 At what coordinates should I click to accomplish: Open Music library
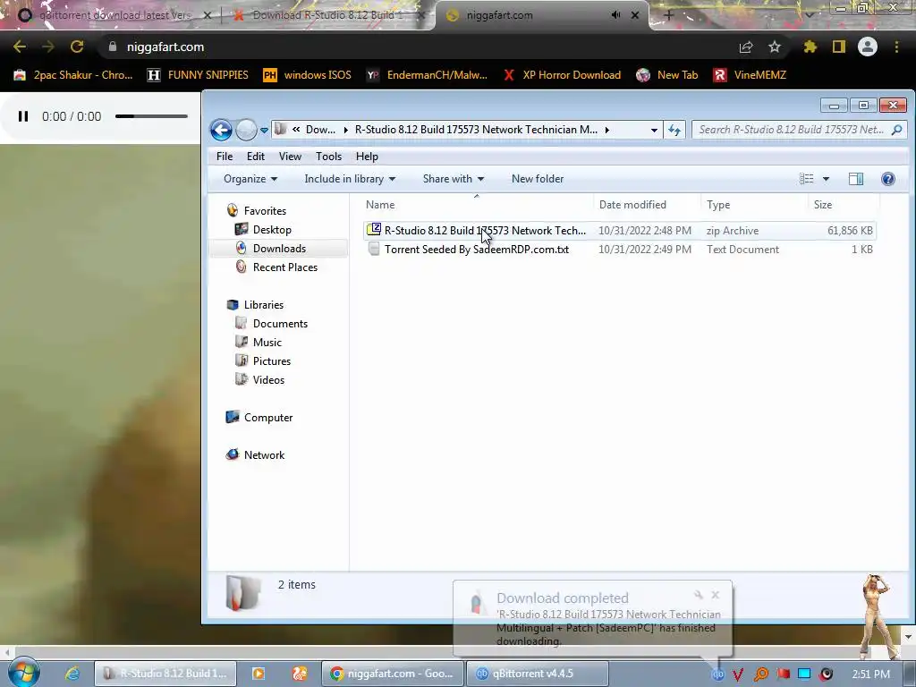pos(267,343)
